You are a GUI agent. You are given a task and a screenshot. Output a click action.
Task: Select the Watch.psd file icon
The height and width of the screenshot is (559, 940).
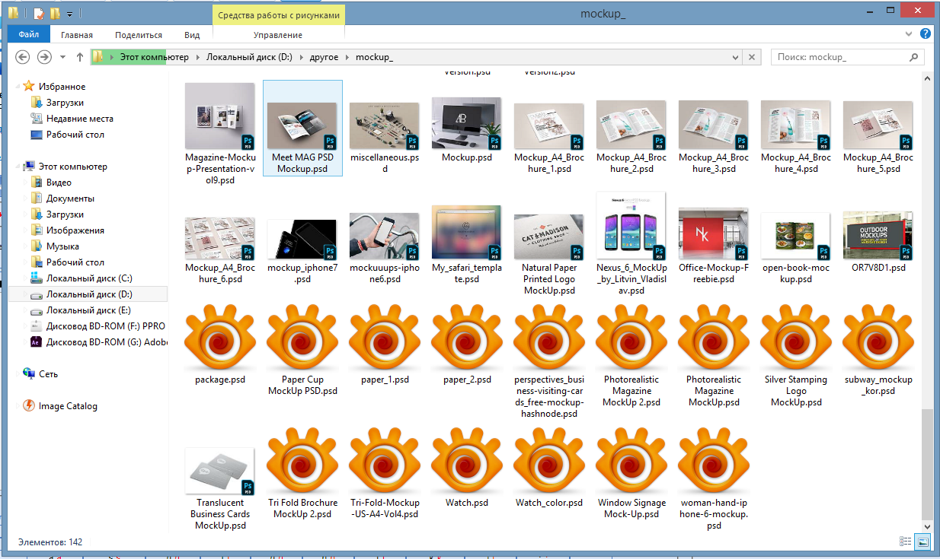click(x=467, y=460)
